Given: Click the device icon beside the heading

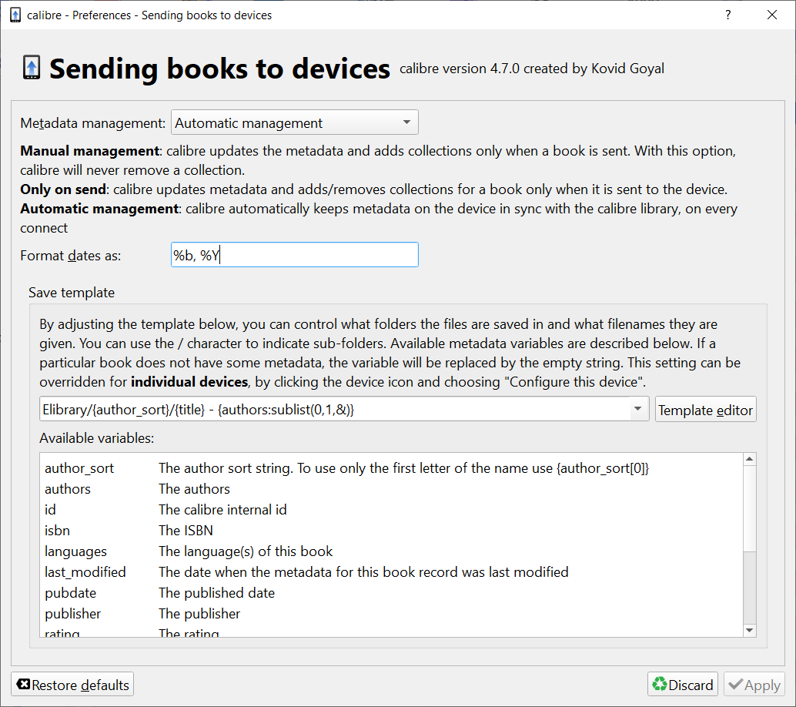Looking at the screenshot, I should (x=31, y=68).
